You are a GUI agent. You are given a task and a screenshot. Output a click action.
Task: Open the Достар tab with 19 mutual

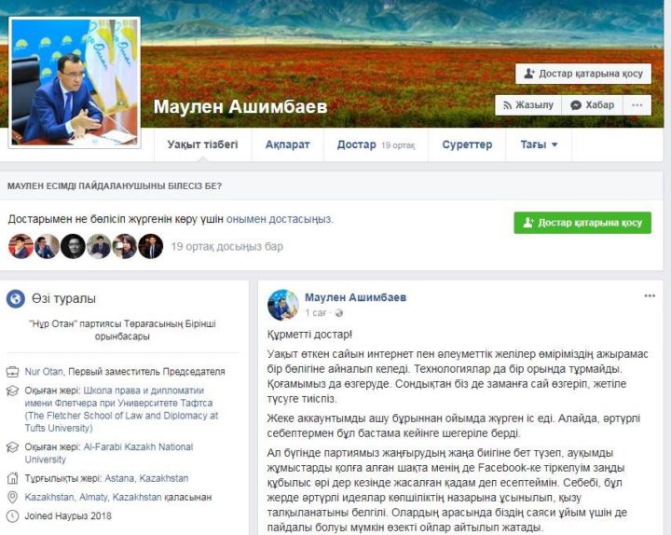pyautogui.click(x=376, y=144)
